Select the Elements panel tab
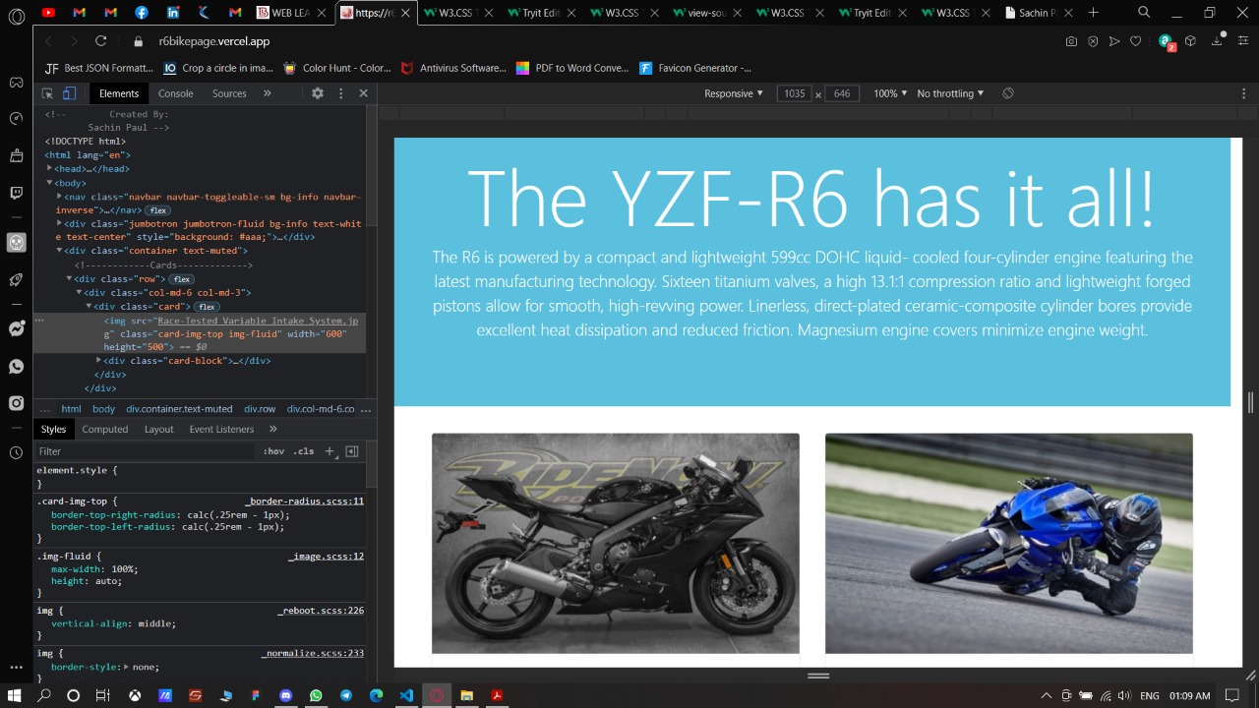 (119, 93)
